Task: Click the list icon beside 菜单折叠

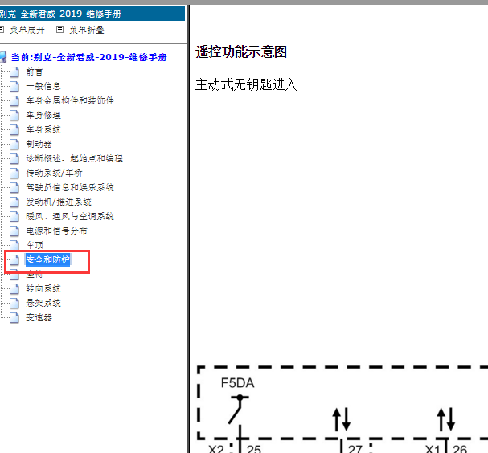Action: point(59,30)
